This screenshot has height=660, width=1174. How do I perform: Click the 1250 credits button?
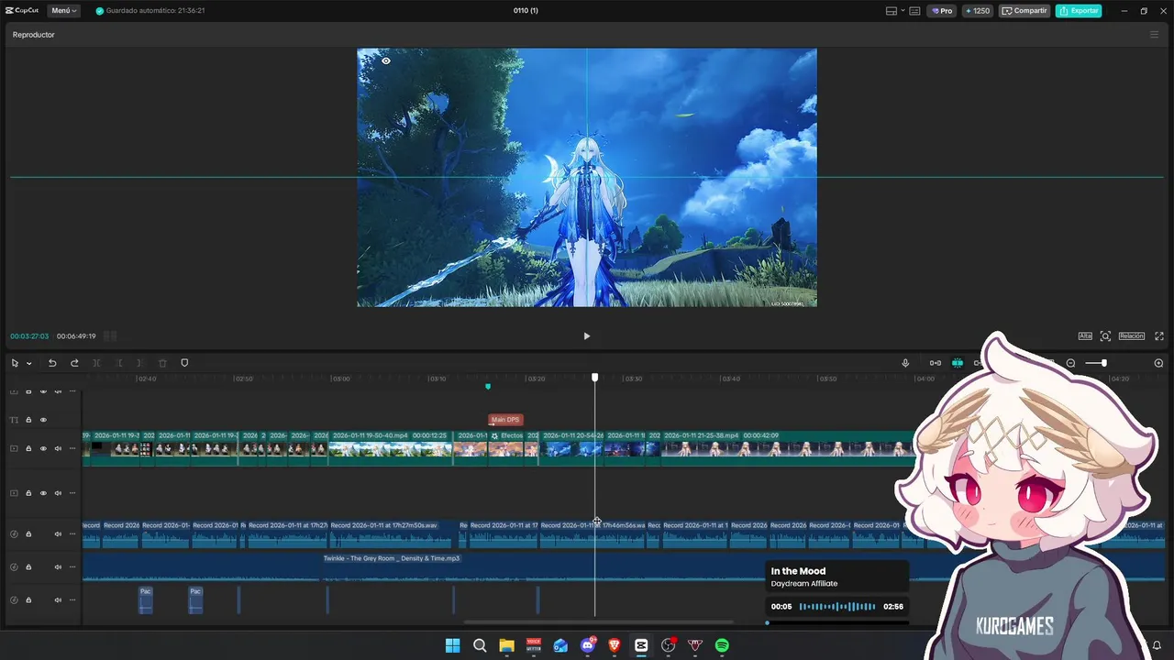coord(977,11)
